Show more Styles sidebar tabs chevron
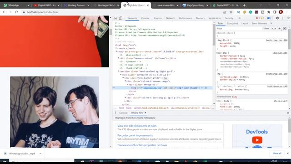Screen dimensions: 291x164 271,23
